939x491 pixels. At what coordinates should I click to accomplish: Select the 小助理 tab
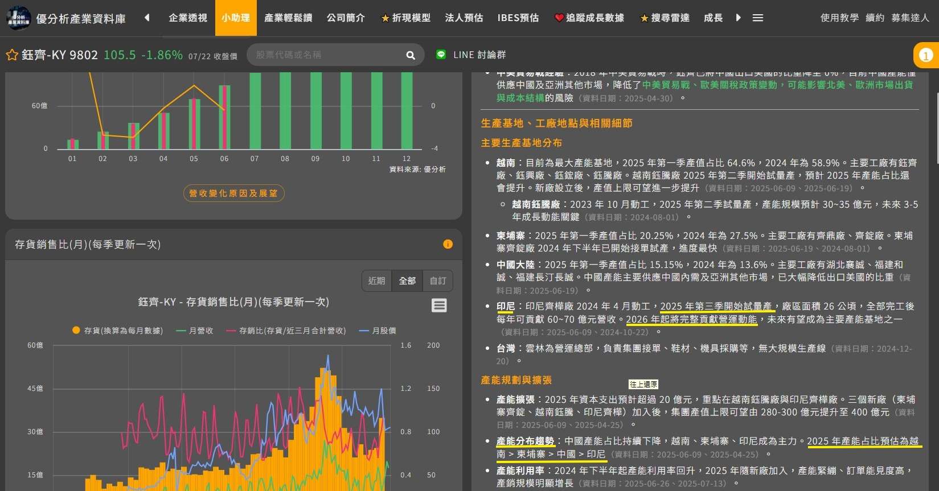[236, 18]
